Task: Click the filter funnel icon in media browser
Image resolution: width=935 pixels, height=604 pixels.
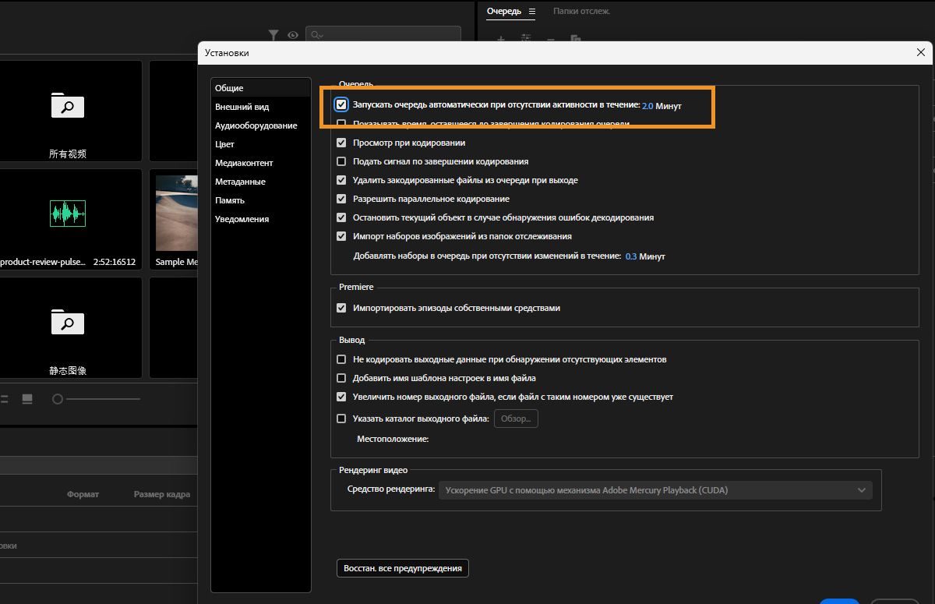Action: (273, 35)
